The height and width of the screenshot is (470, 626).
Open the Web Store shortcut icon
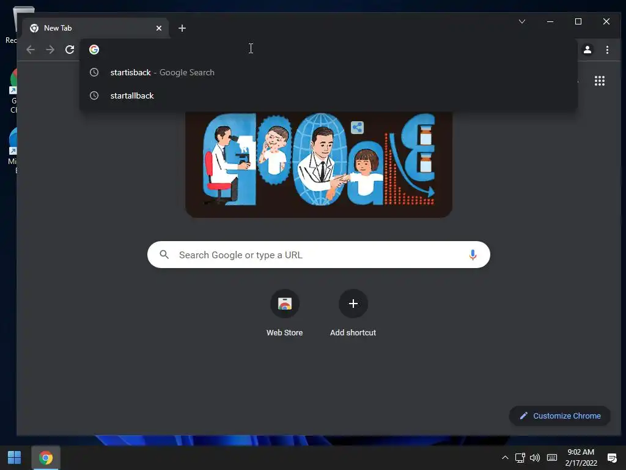pos(285,304)
